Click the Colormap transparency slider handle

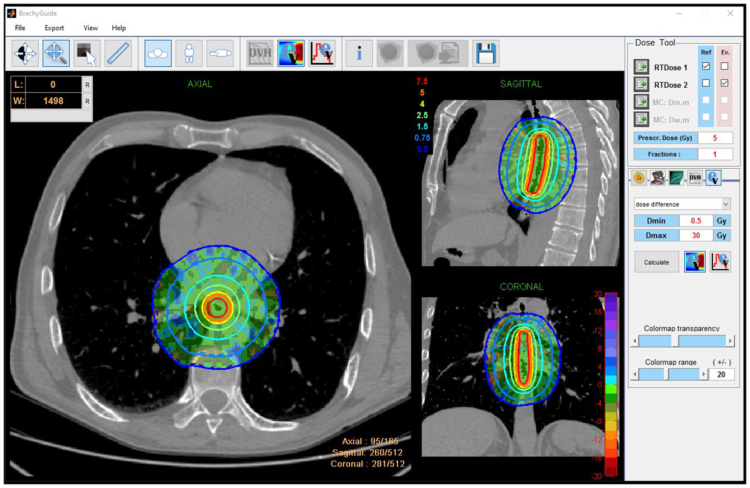point(675,341)
